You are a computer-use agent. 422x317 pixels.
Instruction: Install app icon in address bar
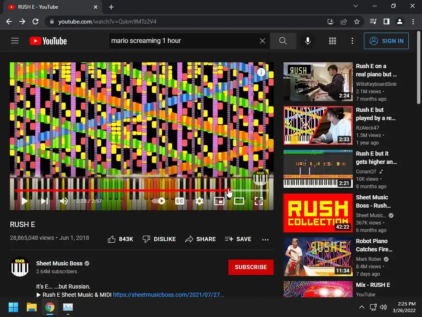331,21
